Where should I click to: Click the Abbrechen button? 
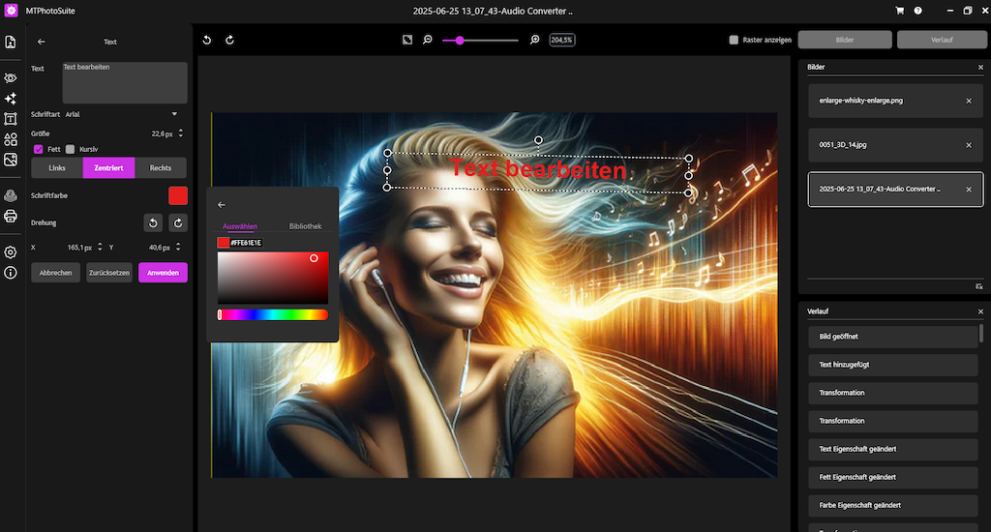56,273
